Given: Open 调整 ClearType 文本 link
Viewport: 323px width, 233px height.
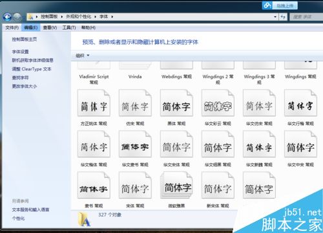Looking at the screenshot, I should click(x=32, y=69).
